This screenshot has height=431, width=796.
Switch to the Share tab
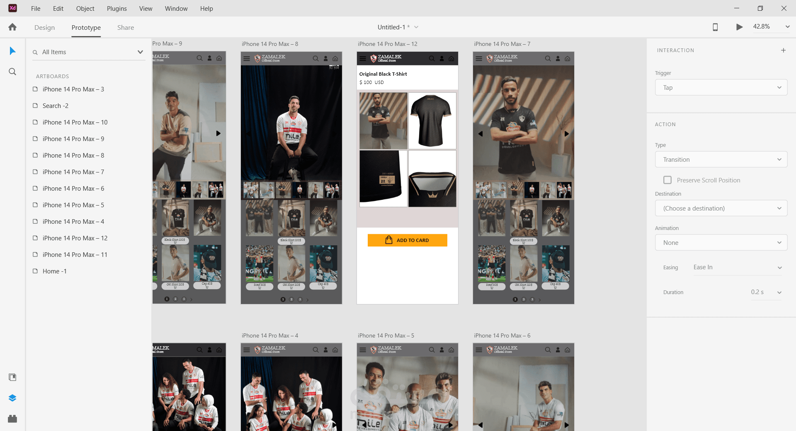pos(125,27)
